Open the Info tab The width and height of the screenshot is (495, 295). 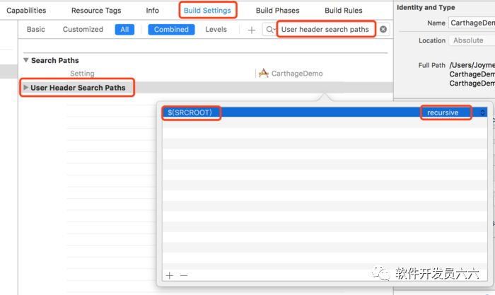pyautogui.click(x=152, y=11)
